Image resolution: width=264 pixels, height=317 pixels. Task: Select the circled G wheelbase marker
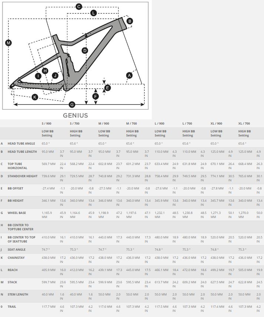point(72,105)
